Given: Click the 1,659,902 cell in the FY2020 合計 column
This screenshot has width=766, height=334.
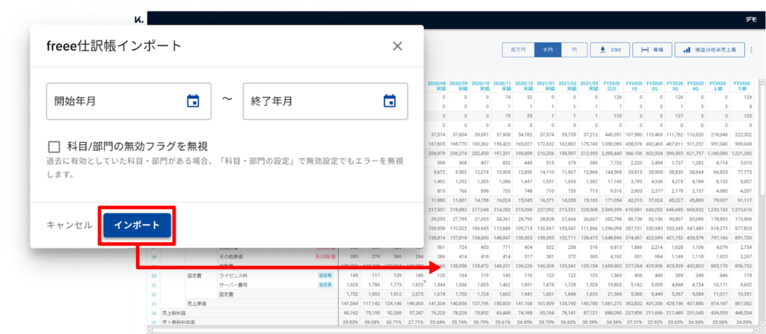Looking at the screenshot, I should 613,266.
